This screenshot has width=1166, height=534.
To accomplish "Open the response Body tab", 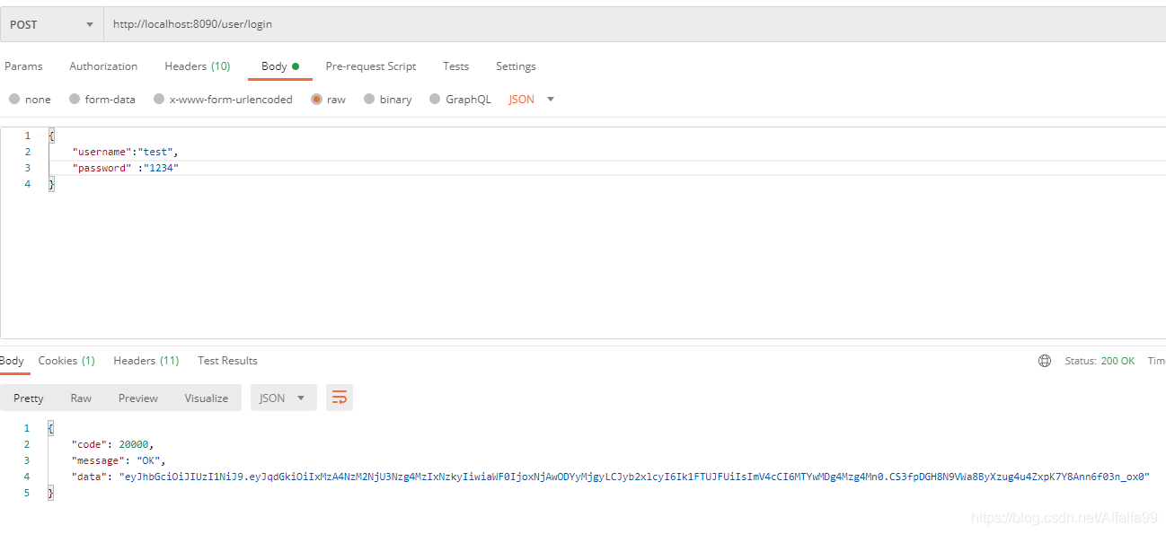I will pyautogui.click(x=12, y=361).
